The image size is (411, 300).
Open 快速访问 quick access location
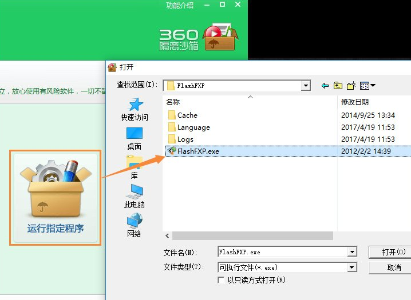point(134,109)
